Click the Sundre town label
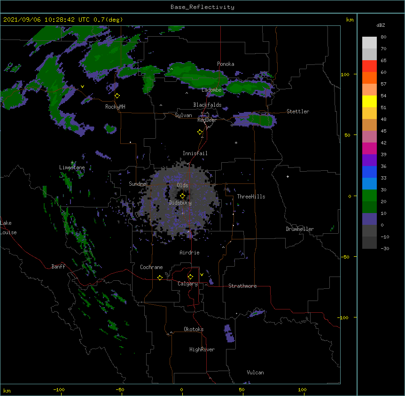The width and height of the screenshot is (405, 396). tap(137, 184)
